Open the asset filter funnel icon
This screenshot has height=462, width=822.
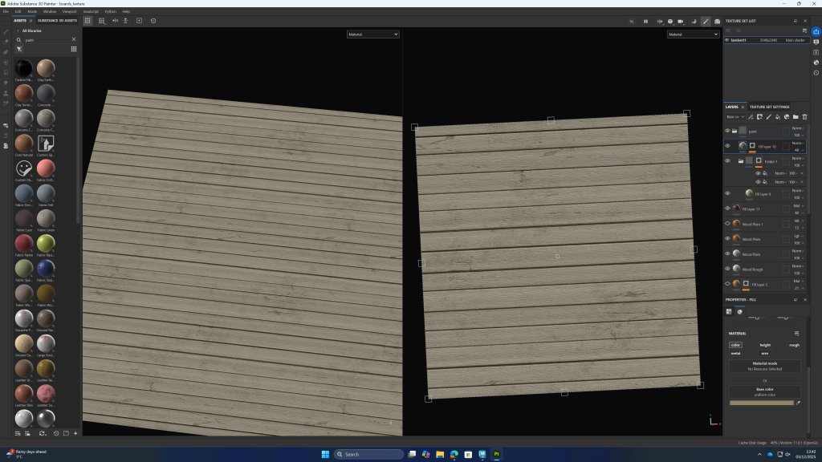point(19,49)
